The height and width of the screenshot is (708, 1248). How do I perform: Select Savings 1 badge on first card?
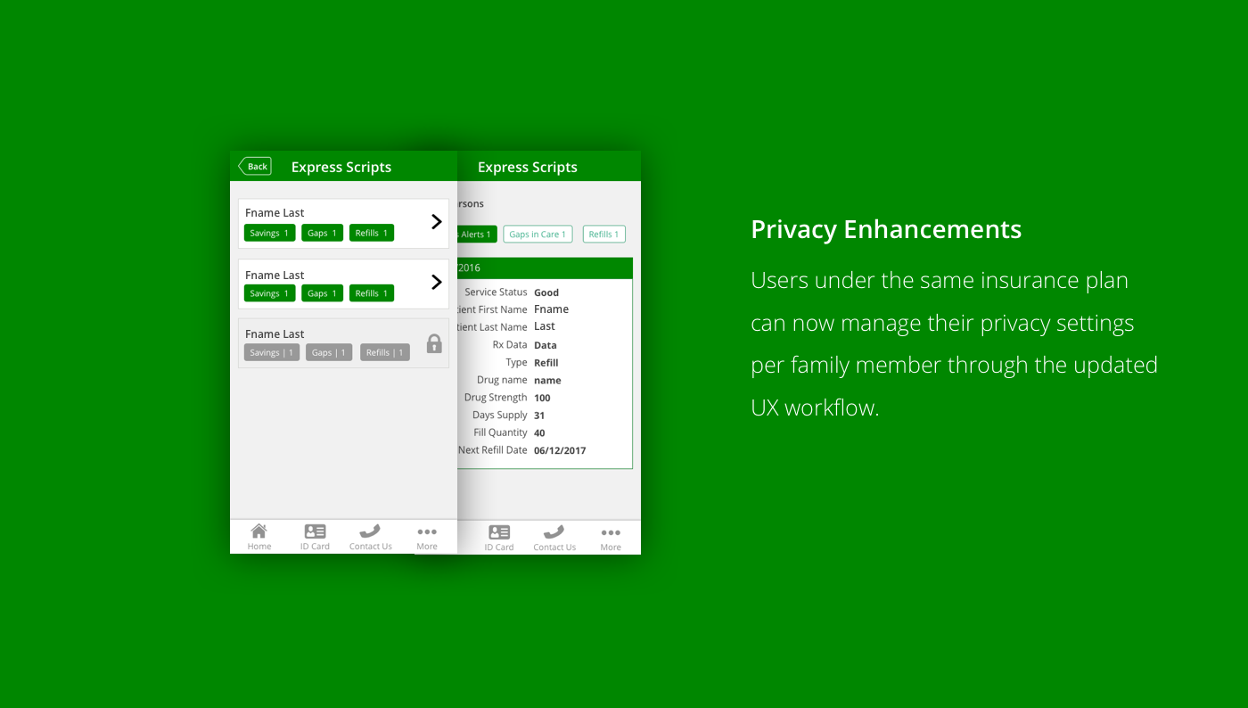point(269,233)
